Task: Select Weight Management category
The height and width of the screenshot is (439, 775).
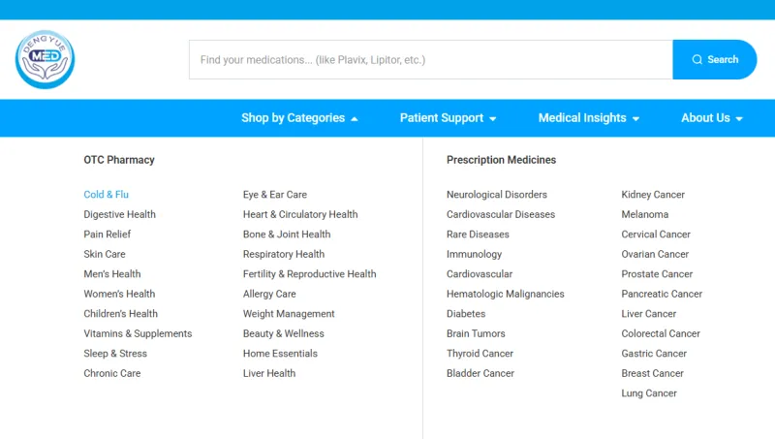Action: click(x=289, y=314)
